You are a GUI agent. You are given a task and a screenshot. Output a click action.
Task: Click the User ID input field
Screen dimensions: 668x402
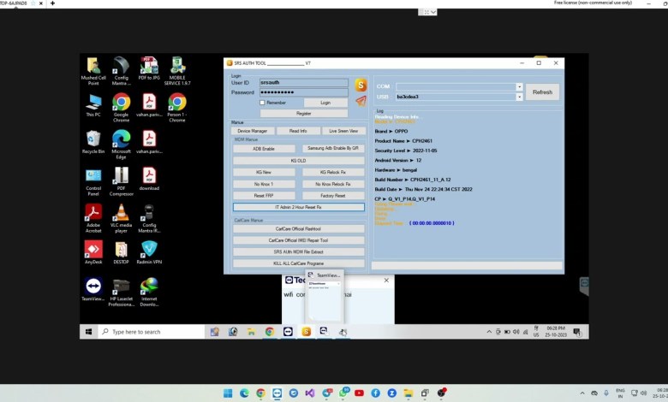click(304, 82)
